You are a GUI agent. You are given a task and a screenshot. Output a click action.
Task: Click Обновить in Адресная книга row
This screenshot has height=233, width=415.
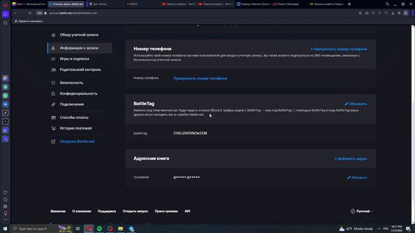pos(357,177)
